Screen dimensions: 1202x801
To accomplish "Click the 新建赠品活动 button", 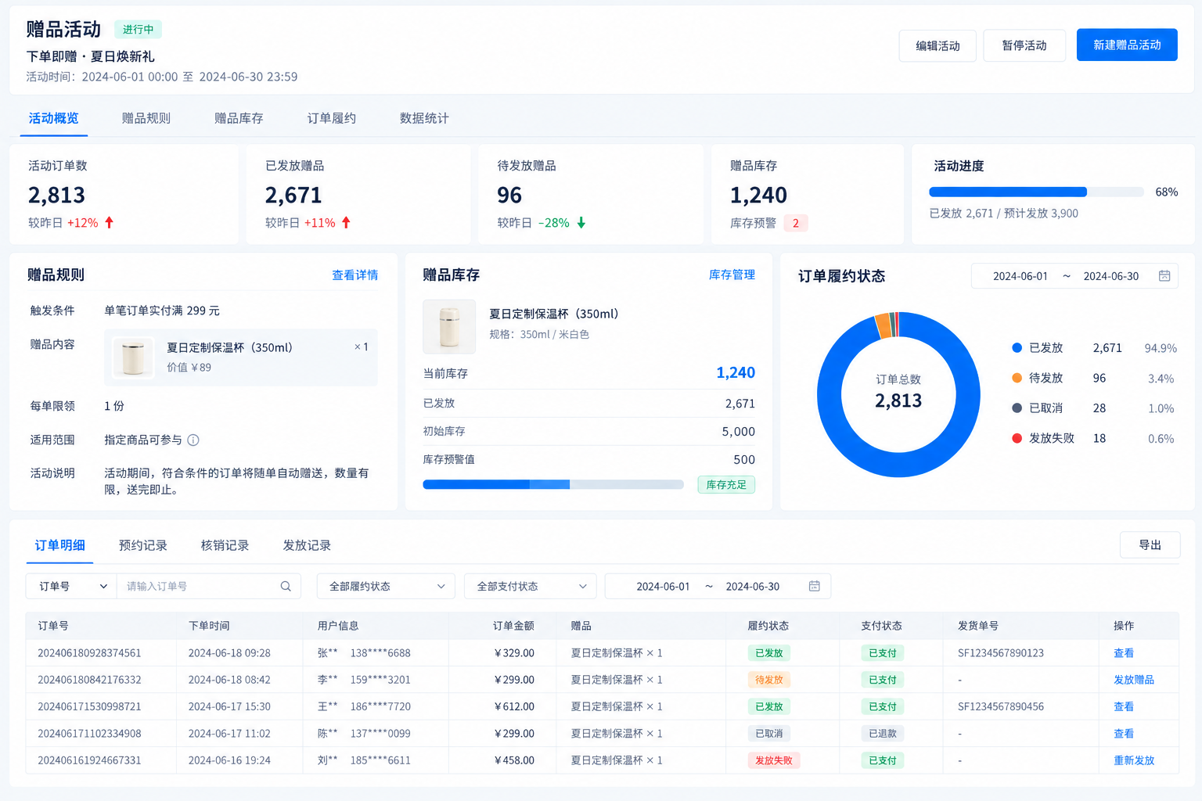I will (1127, 45).
